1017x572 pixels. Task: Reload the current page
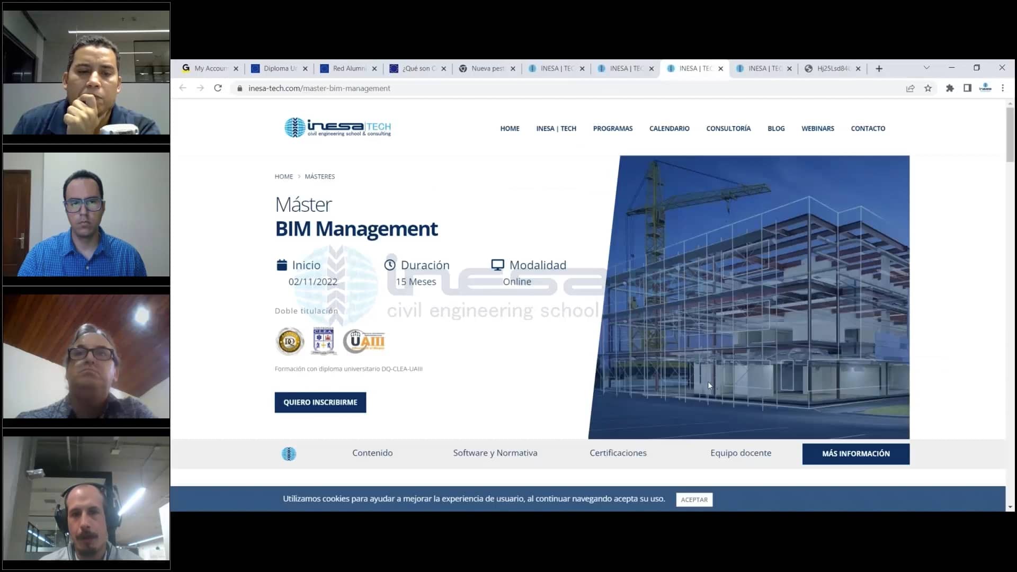218,88
